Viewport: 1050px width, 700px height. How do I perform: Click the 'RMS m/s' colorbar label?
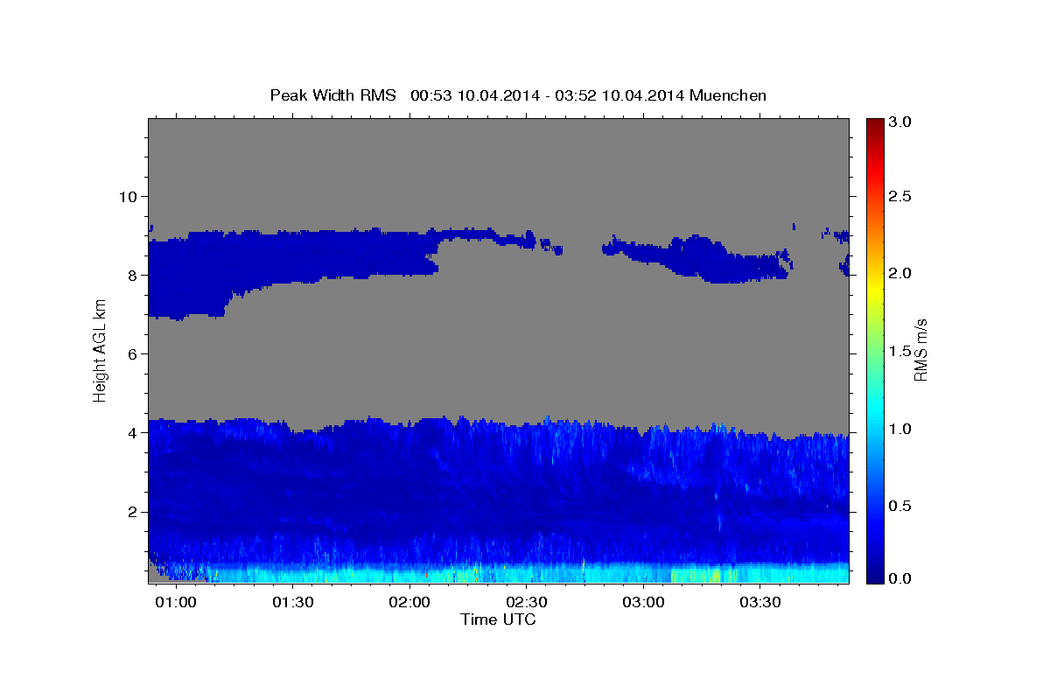click(920, 350)
